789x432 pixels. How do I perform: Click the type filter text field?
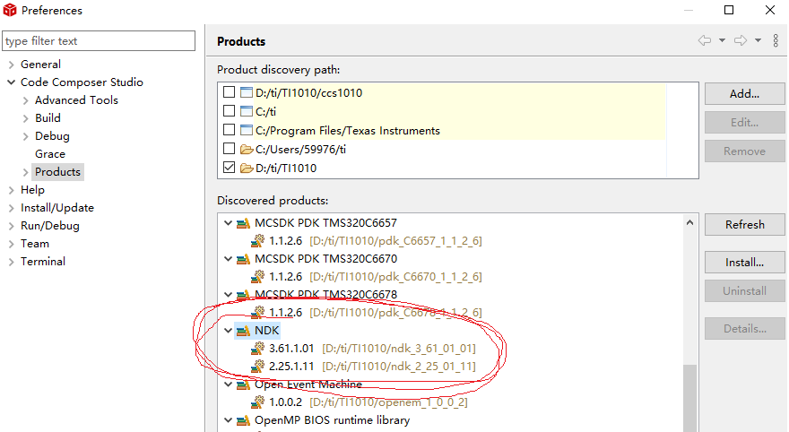(99, 40)
